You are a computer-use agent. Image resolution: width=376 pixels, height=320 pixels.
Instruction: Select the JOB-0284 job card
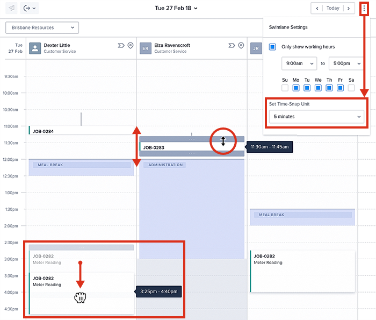coord(81,131)
